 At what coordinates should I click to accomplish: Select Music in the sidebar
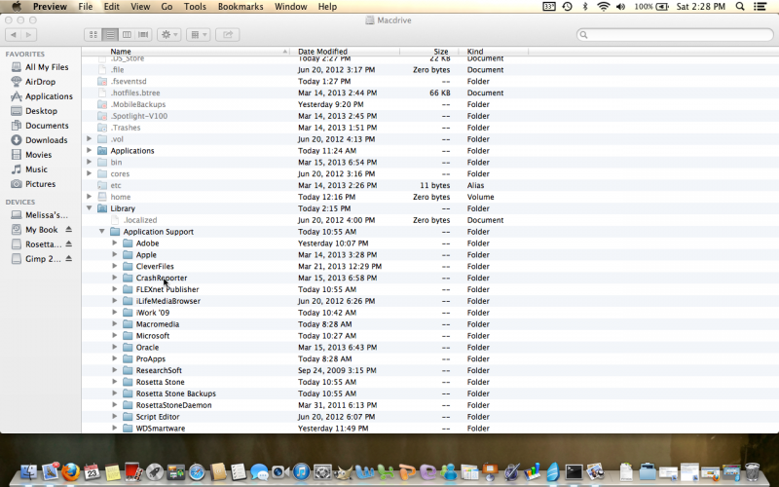pyautogui.click(x=36, y=169)
